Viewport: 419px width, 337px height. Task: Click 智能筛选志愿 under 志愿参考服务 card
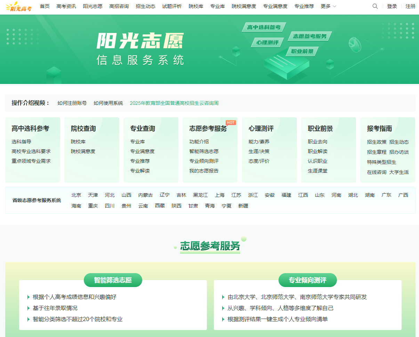(204, 151)
